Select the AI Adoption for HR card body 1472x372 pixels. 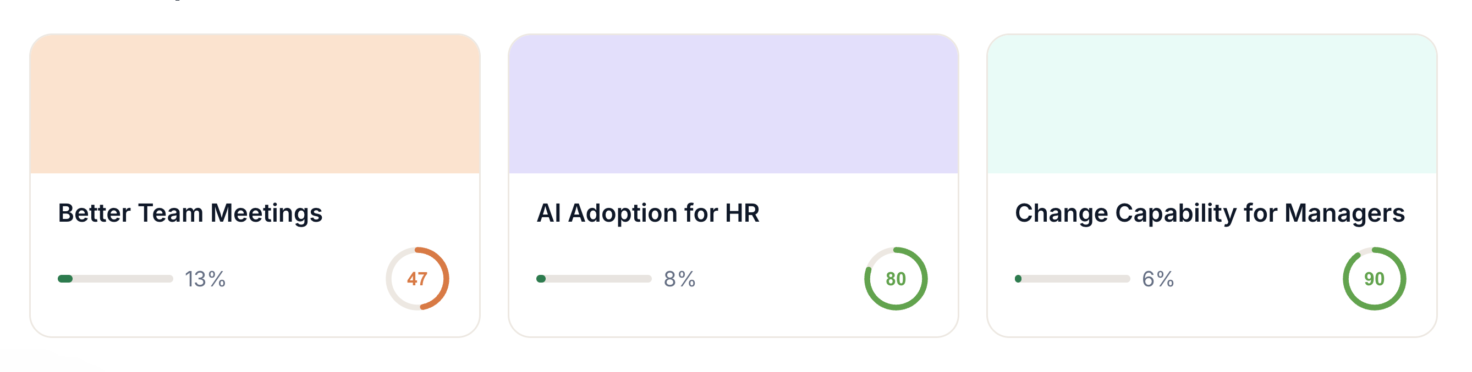(733, 255)
